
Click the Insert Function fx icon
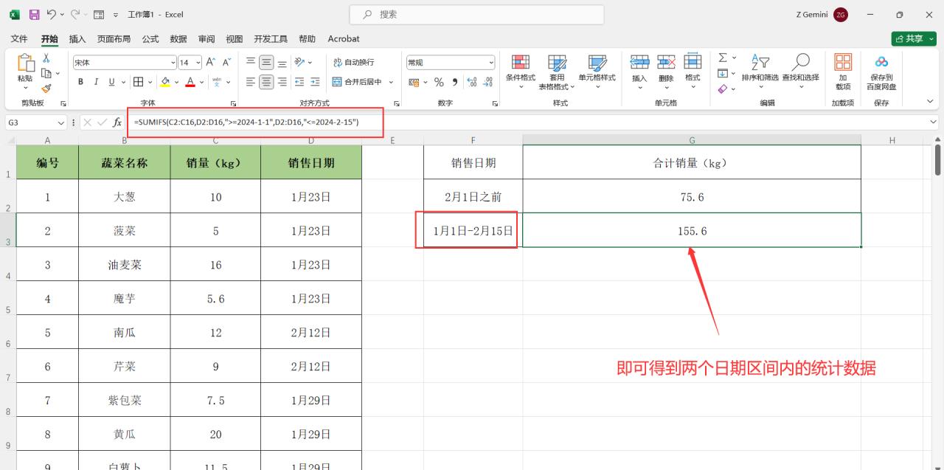(117, 122)
